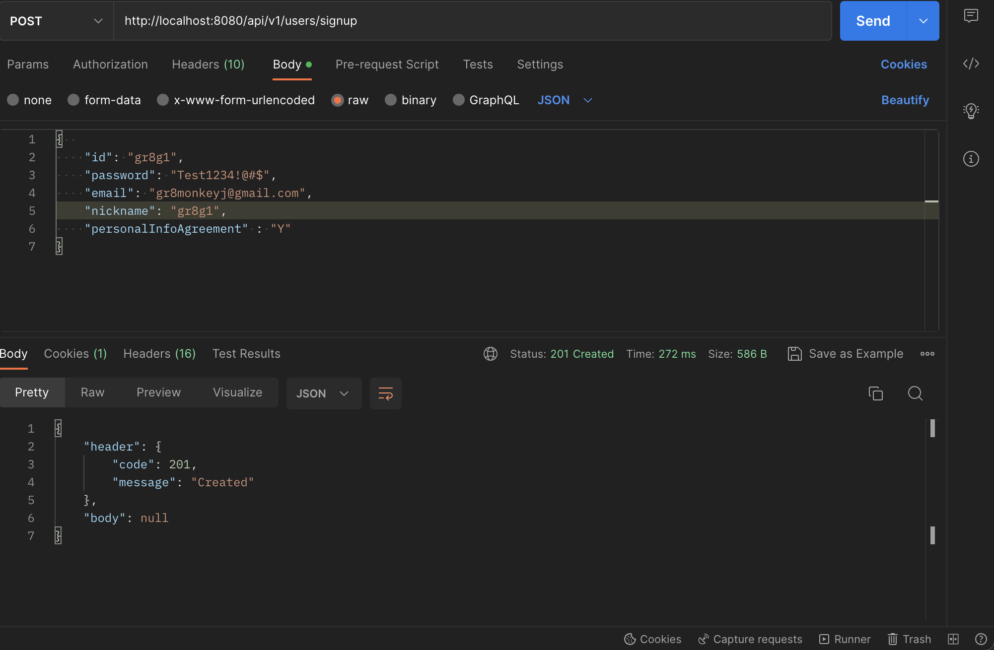Open the response JSON format dropdown
This screenshot has width=994, height=650.
(323, 393)
